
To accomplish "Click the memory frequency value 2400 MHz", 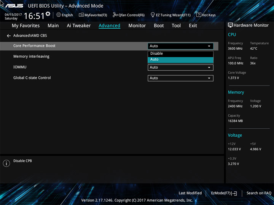I will 235,106.
